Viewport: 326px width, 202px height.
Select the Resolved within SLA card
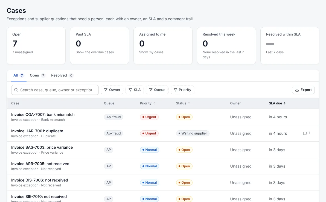click(290, 46)
